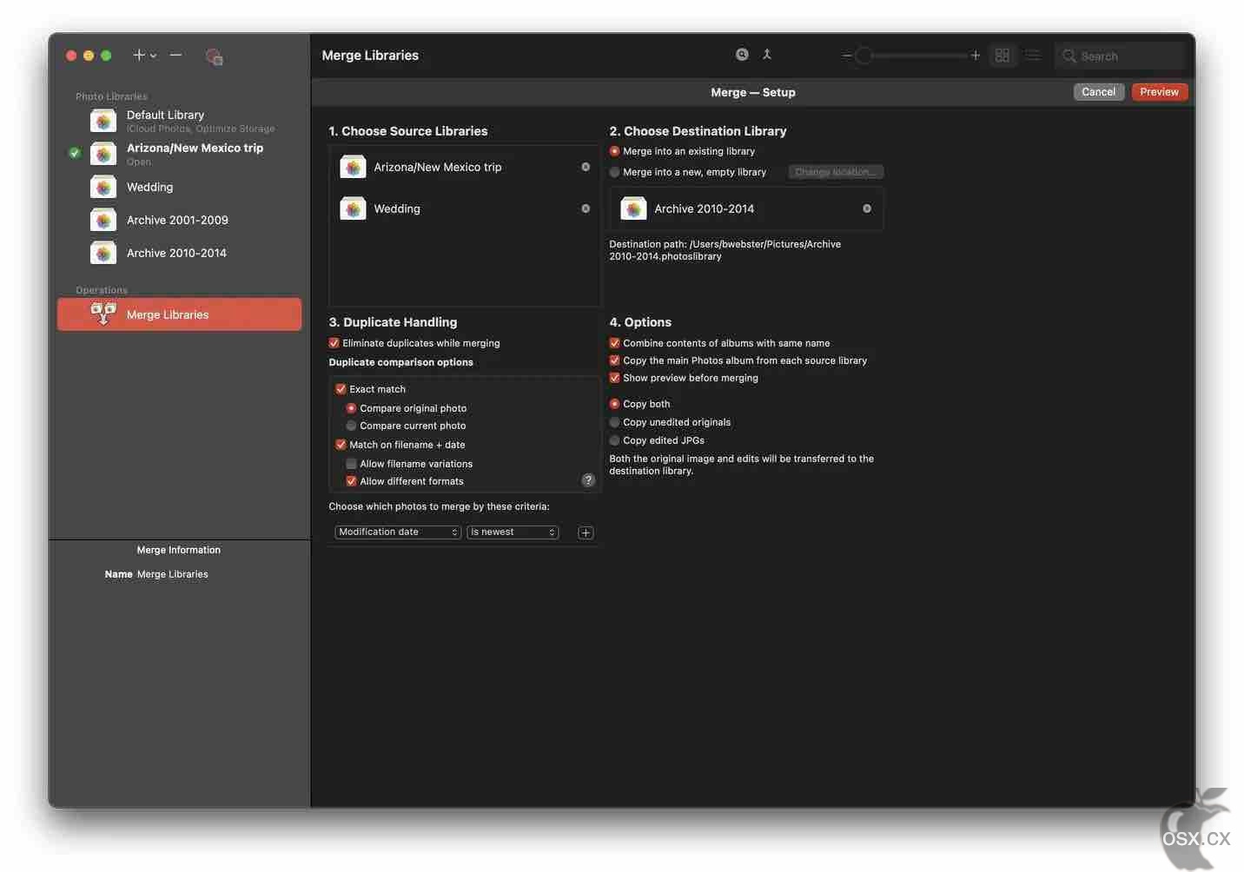Click the Archive 2010-2014 sidebar Photos icon

tap(103, 253)
